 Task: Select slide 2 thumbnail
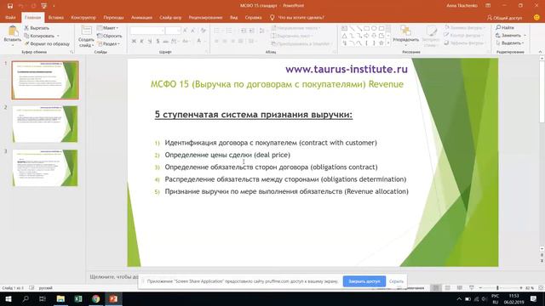pyautogui.click(x=45, y=124)
